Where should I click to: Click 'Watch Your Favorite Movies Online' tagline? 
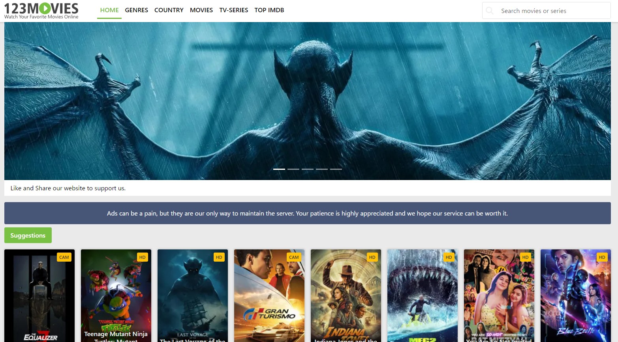pos(41,17)
